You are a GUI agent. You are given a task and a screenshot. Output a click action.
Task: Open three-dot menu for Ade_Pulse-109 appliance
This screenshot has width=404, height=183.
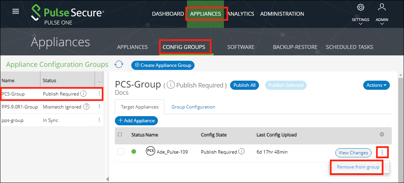(382, 152)
